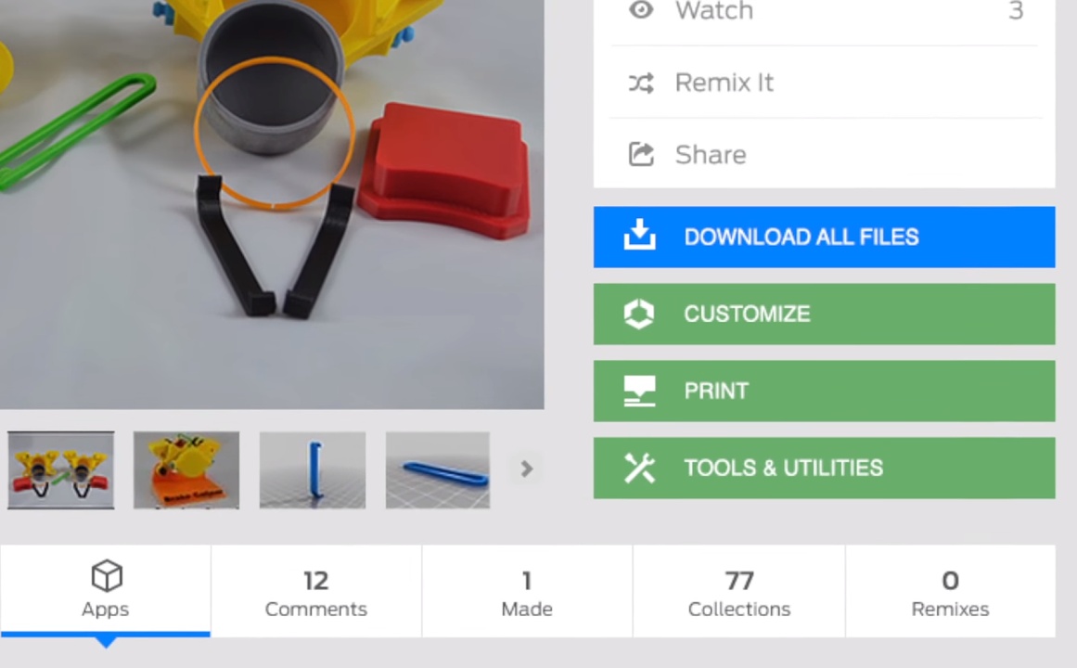Switch to the 12 Comments tab

[x=316, y=593]
